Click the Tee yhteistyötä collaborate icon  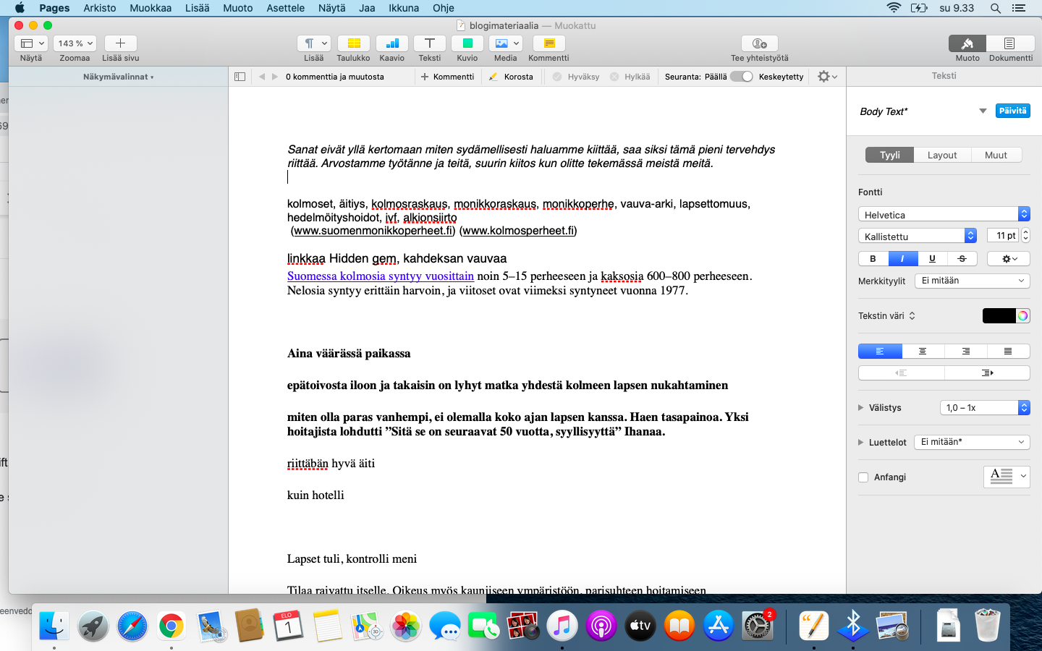pos(759,44)
